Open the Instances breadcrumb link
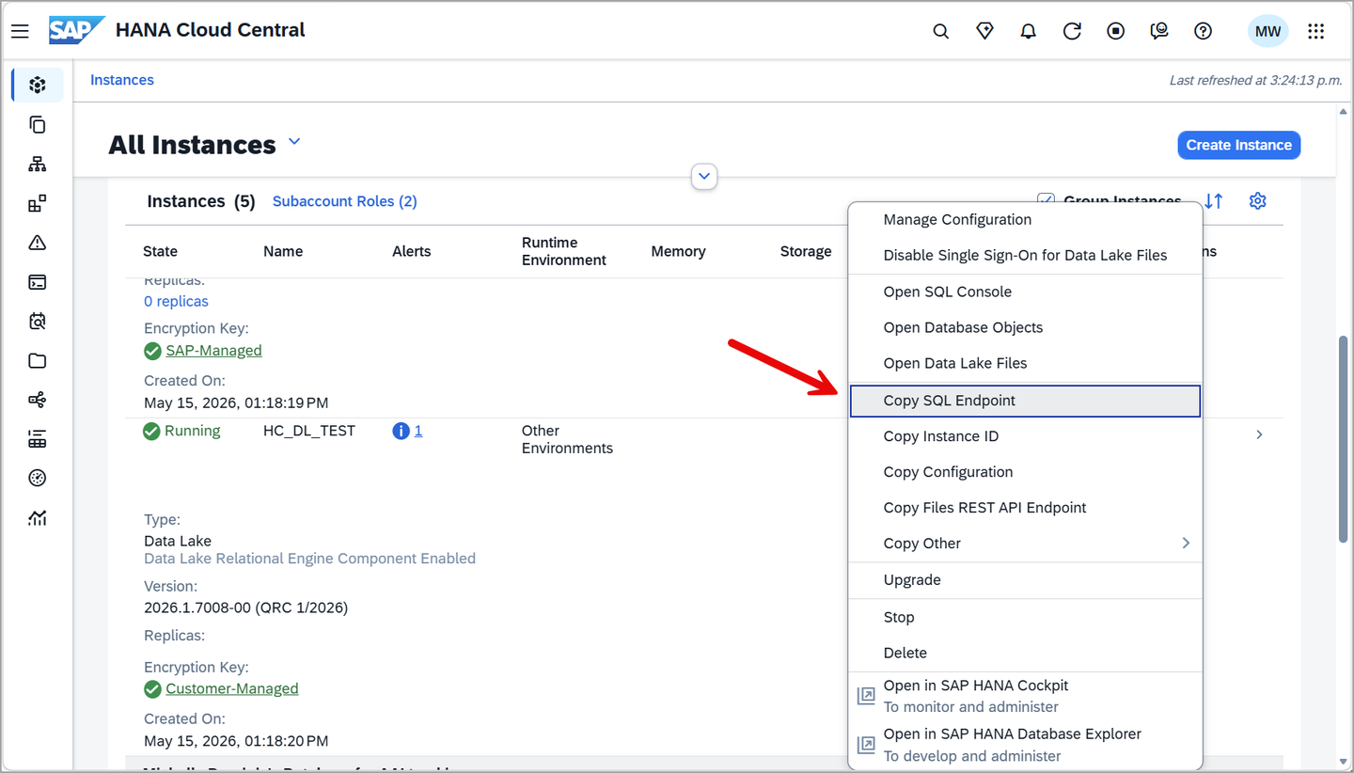This screenshot has width=1354, height=773. point(122,80)
